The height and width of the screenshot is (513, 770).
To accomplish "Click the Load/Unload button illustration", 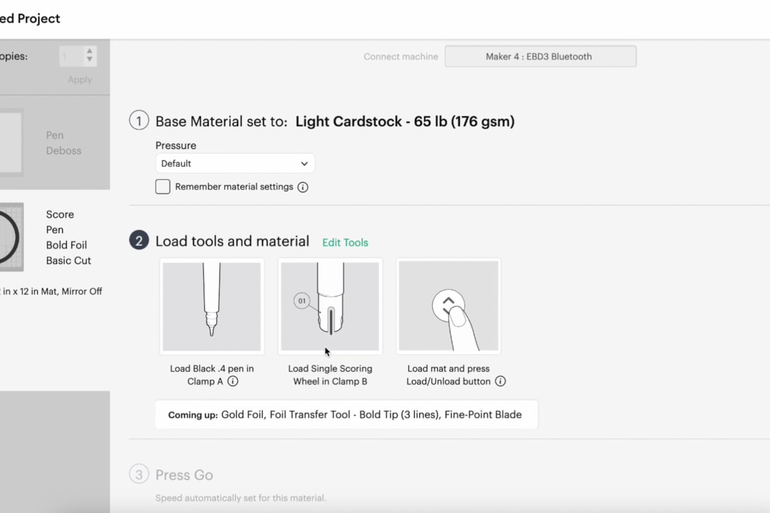I will click(x=449, y=306).
